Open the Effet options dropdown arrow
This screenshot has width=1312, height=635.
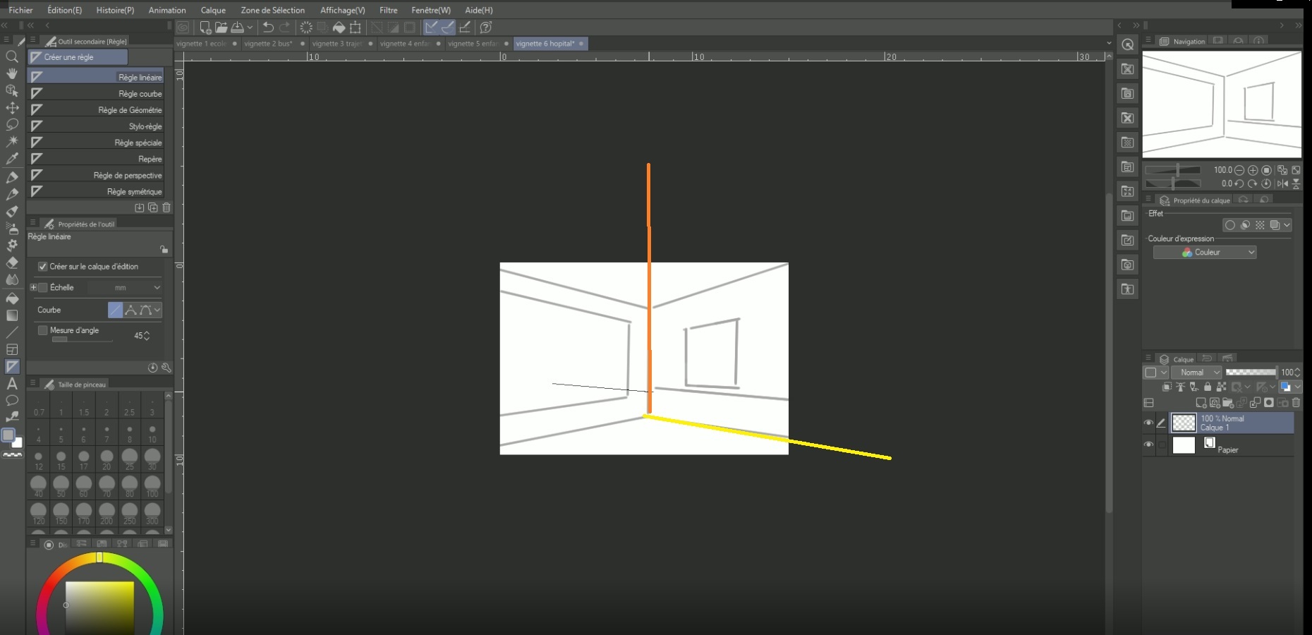[x=1287, y=225]
